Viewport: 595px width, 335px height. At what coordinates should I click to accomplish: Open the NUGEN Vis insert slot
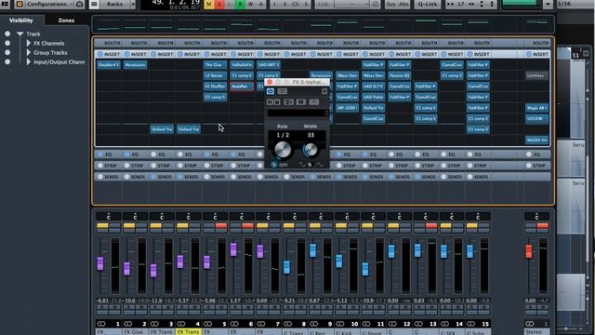coord(536,140)
